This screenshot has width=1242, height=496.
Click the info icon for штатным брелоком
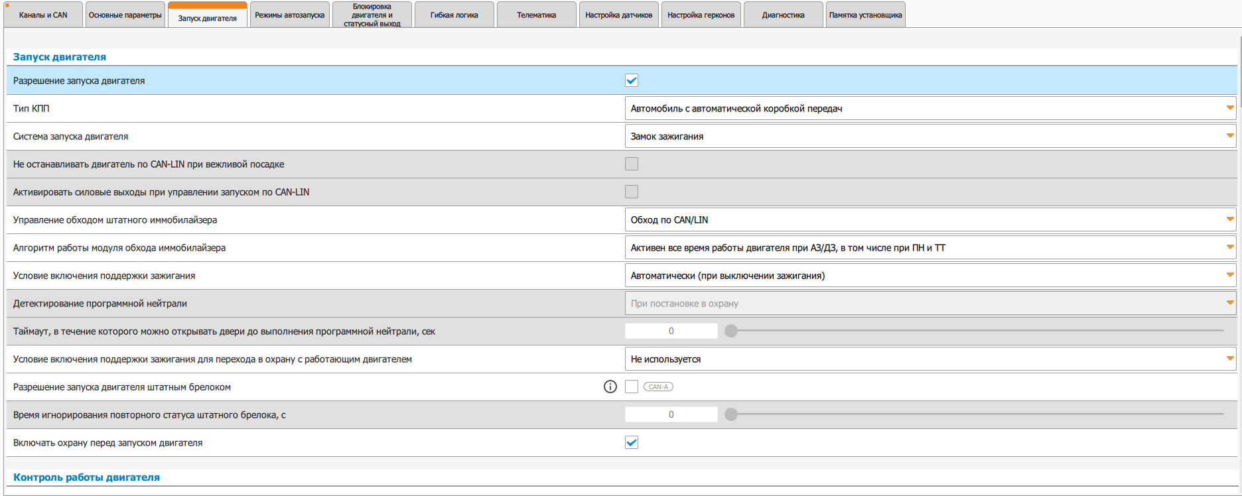[x=610, y=387]
